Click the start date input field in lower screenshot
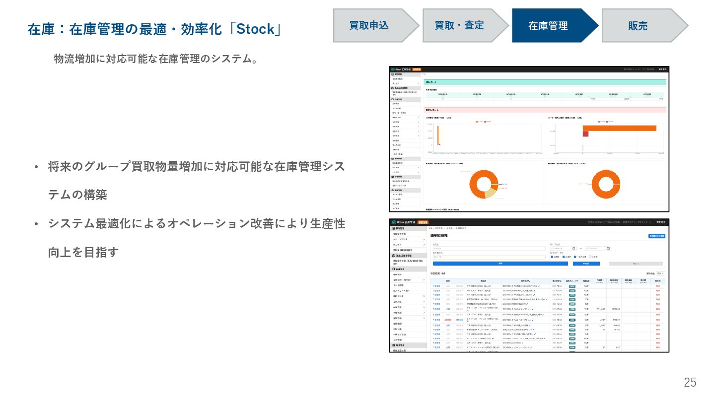Screen dimensions: 715x402 [563, 248]
